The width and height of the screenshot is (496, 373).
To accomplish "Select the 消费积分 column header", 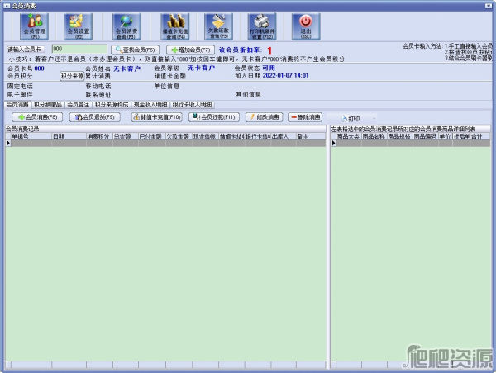I will tap(99, 136).
